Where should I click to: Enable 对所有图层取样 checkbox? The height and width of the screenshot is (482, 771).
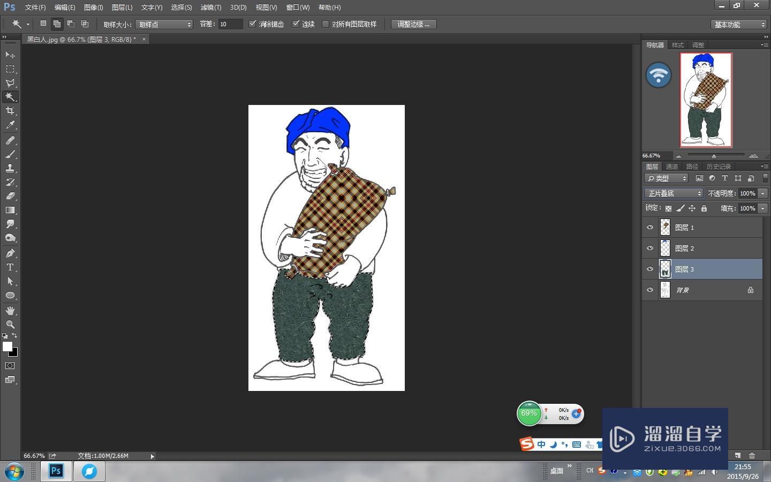point(325,24)
